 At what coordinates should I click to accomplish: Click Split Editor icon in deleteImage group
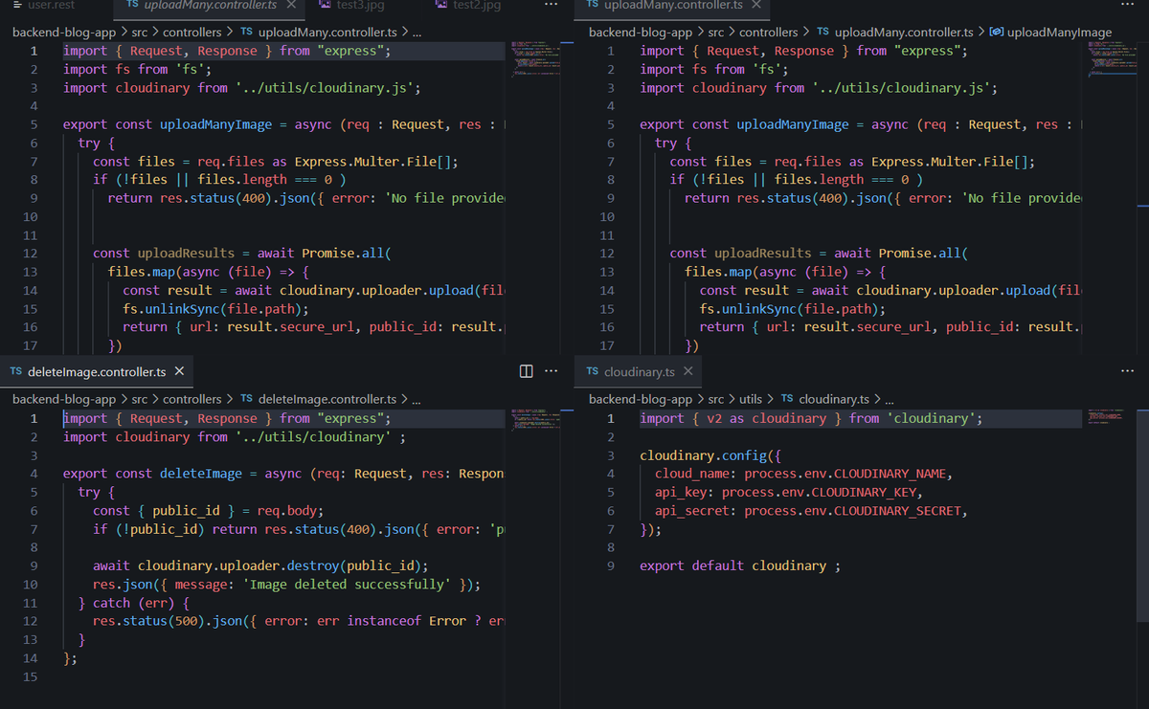pos(526,371)
